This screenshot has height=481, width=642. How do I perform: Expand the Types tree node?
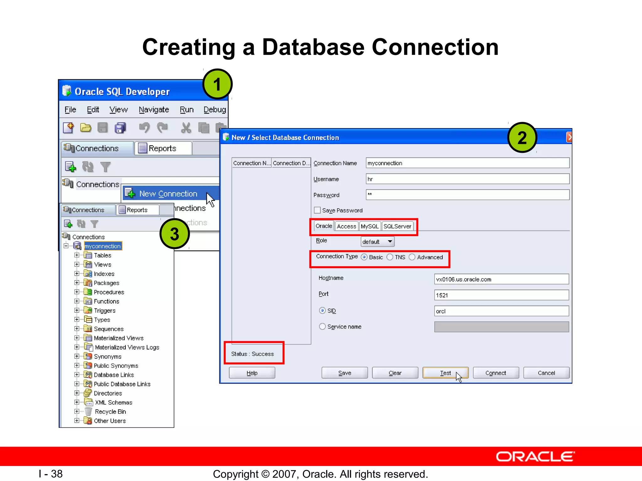[77, 319]
